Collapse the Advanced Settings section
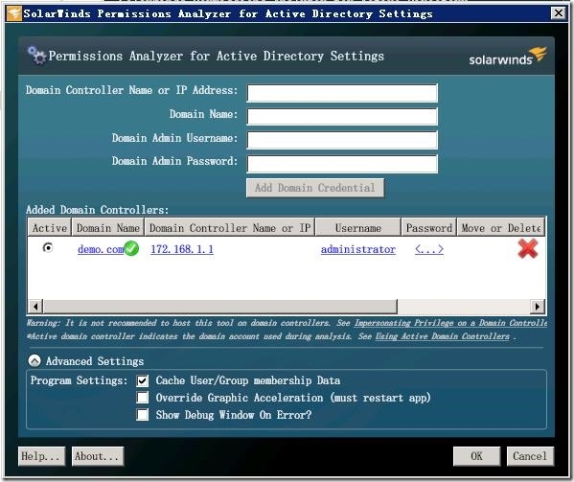This screenshot has height=482, width=574. point(34,361)
